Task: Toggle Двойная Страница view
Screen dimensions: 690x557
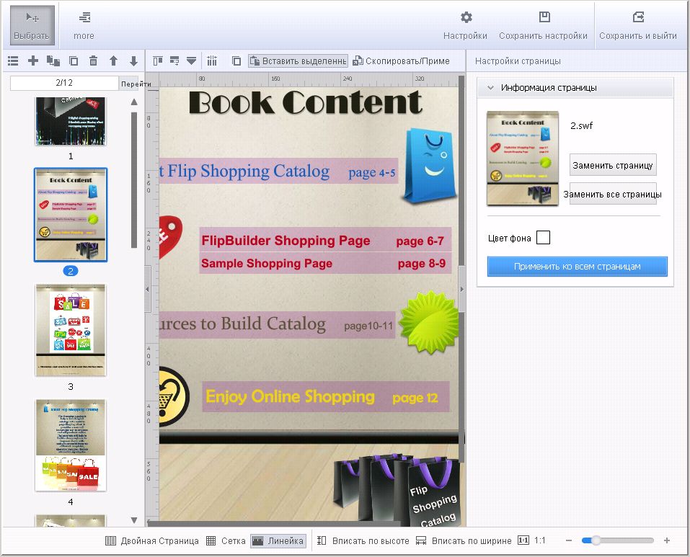Action: pyautogui.click(x=152, y=540)
